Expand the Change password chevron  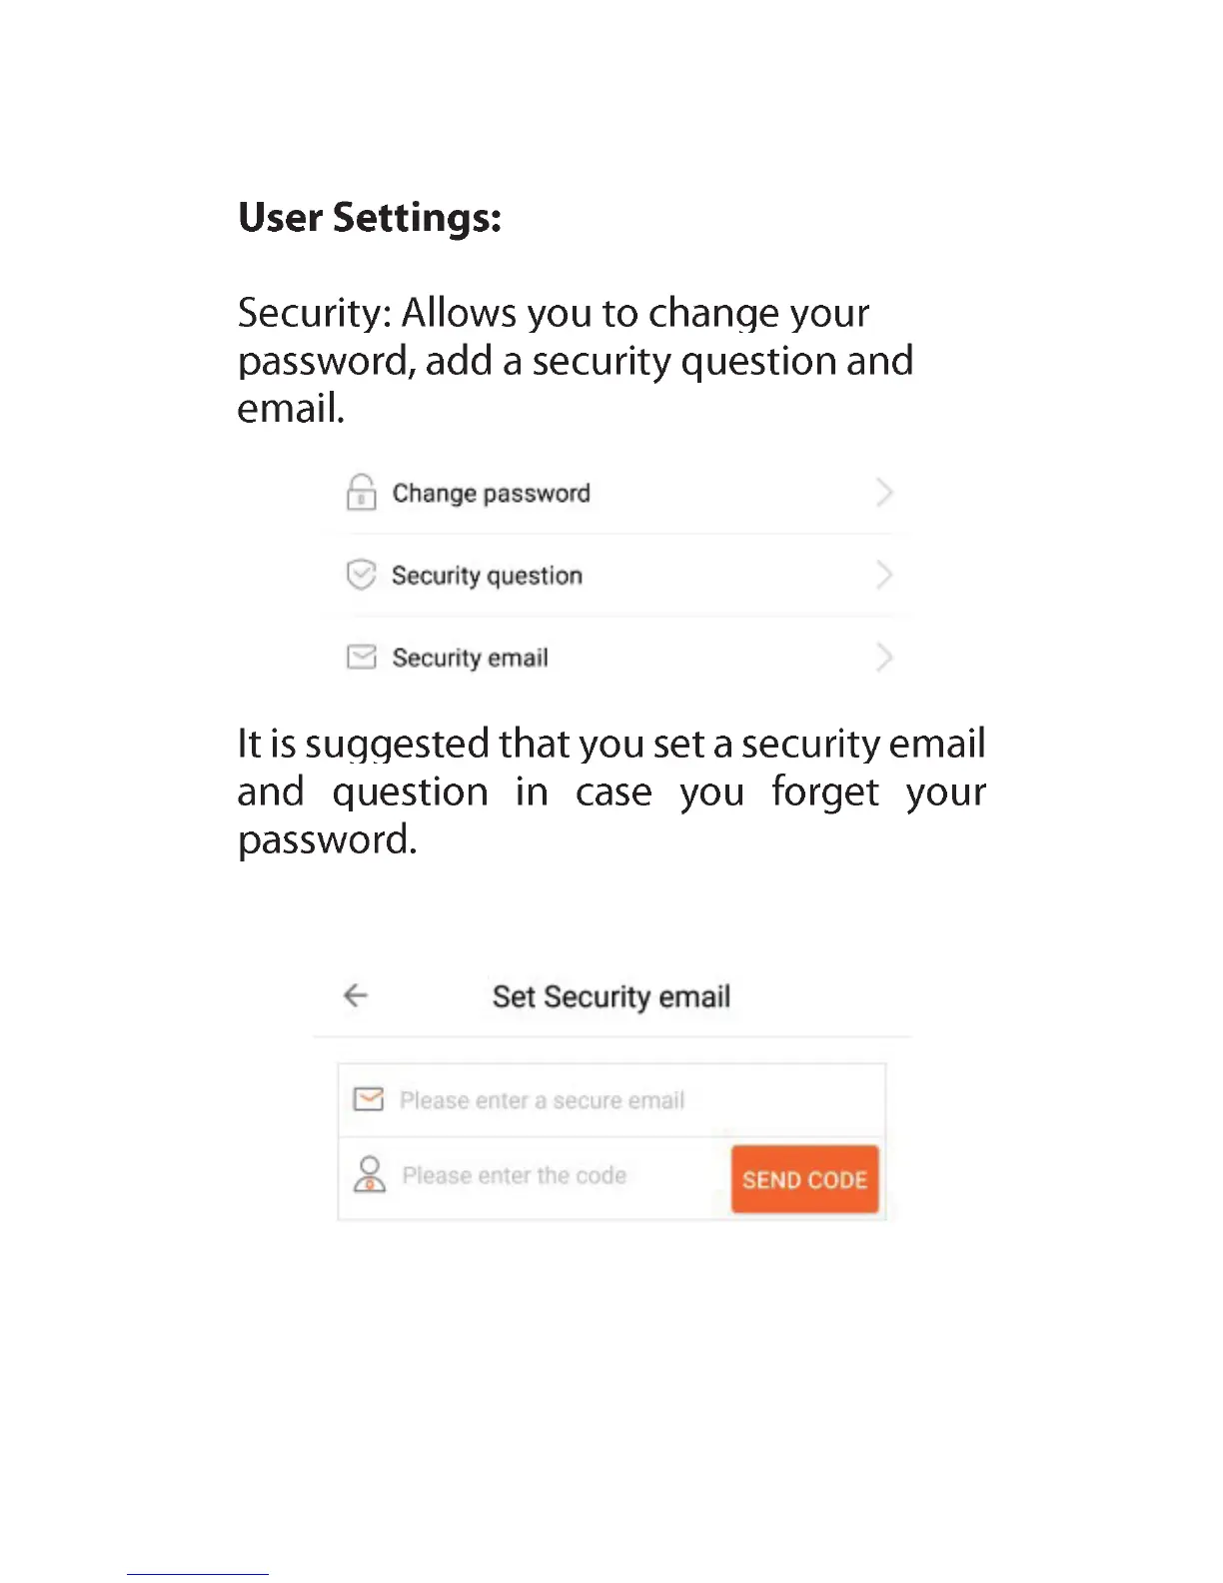[x=883, y=493]
